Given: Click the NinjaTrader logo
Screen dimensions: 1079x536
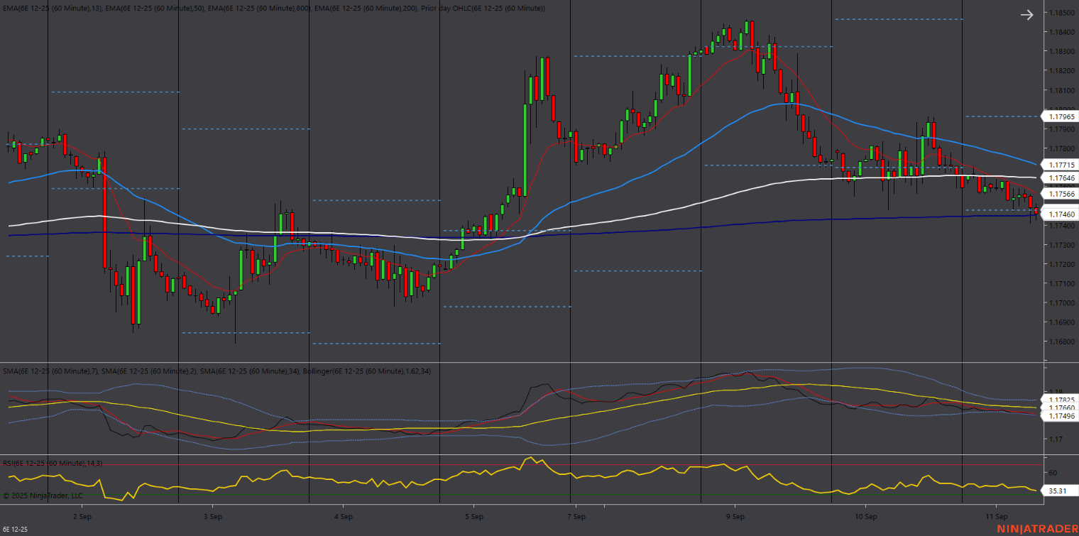Looking at the screenshot, I should 1036,529.
